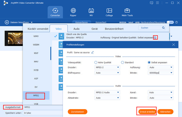Select Gleich wie die Quelle profile
Screen dimensions: 182x117
click(111, 36)
